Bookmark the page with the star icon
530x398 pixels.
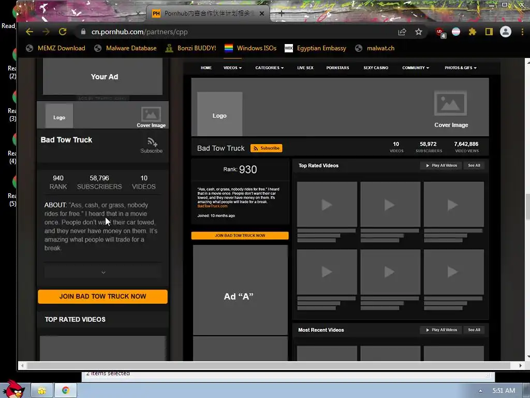[419, 32]
